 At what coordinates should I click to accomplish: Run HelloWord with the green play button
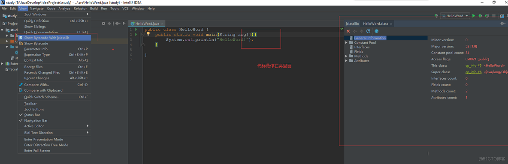pos(474,15)
